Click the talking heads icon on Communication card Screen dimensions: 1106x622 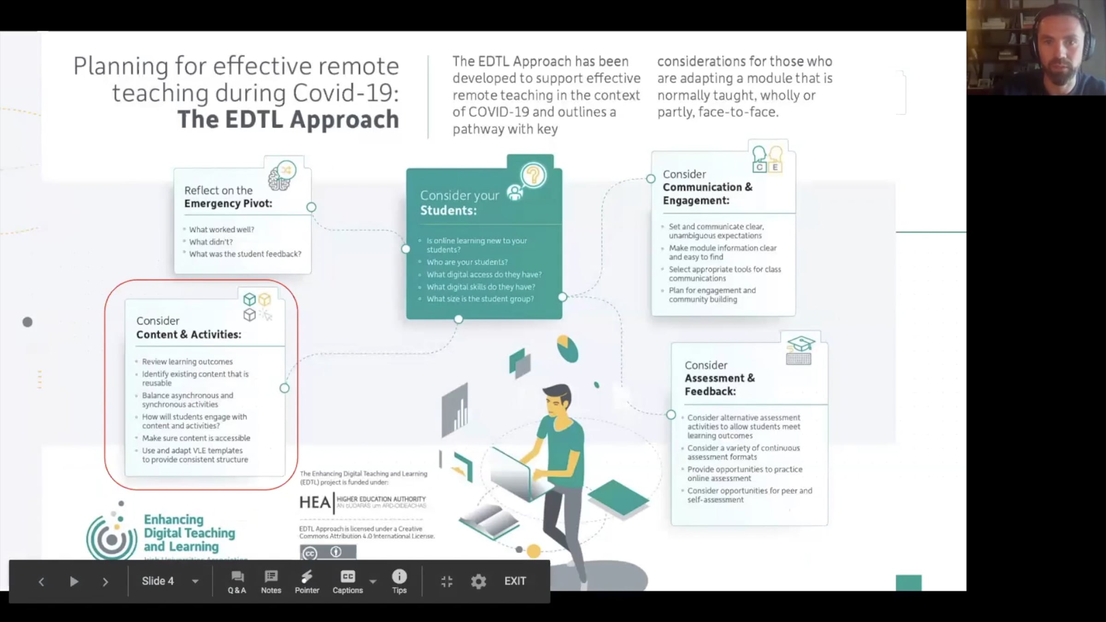point(767,159)
